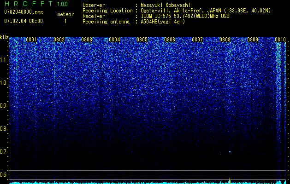Click the date stamp 07.02.04 08:00
The image size is (290, 184).
point(24,21)
